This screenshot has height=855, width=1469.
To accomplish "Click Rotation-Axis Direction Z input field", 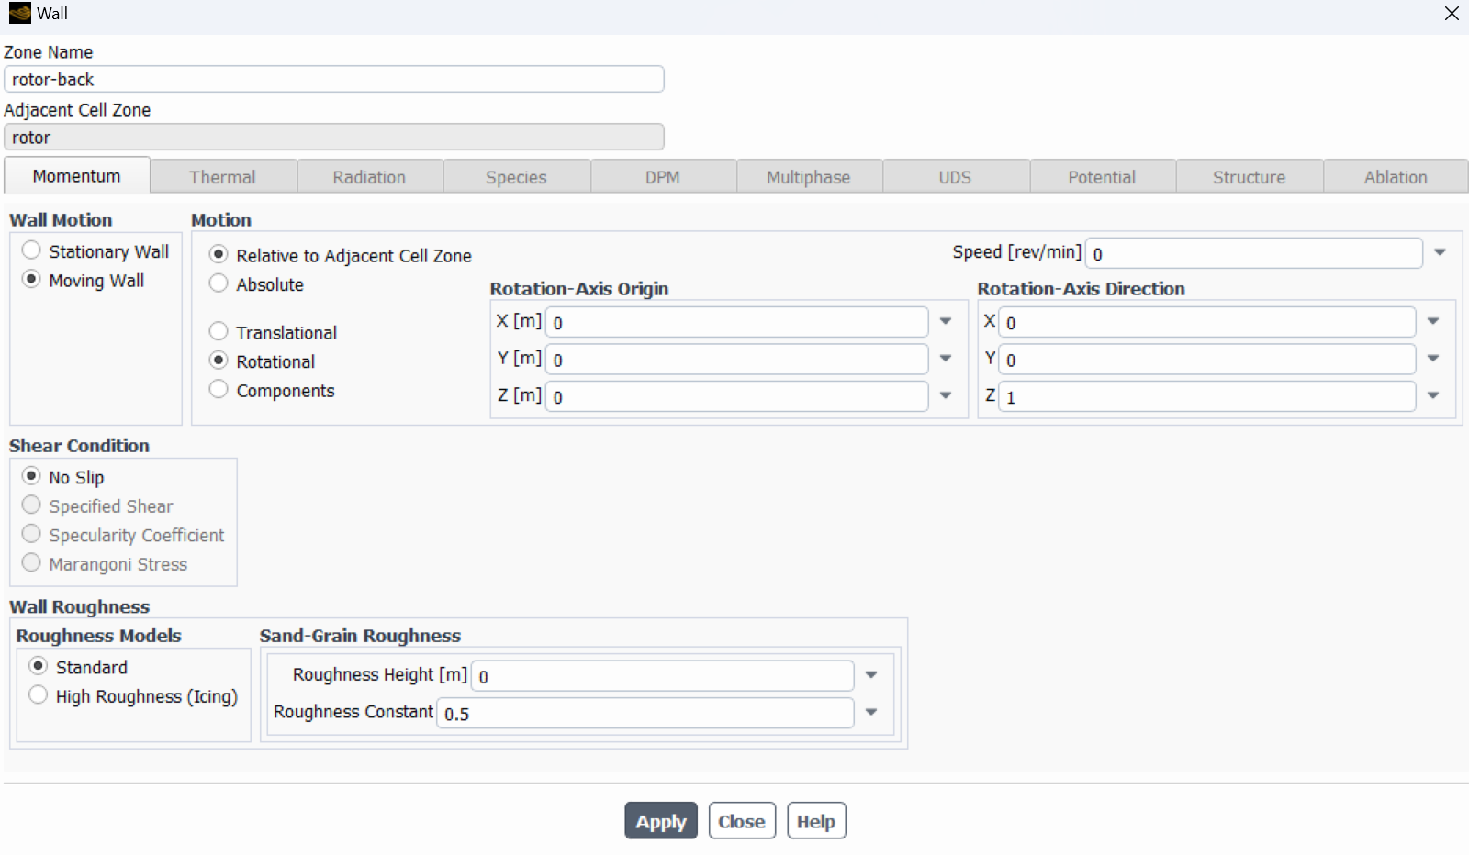I will tap(1206, 396).
